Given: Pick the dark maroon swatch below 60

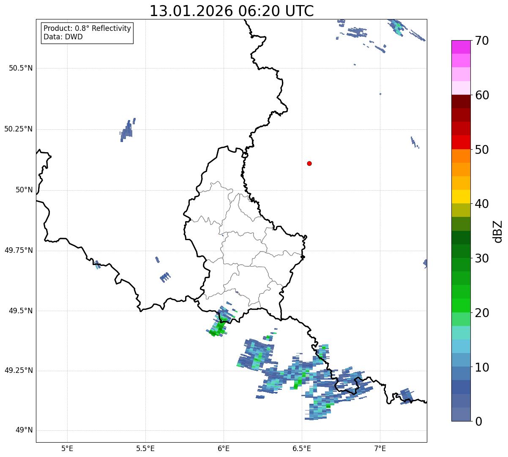Looking at the screenshot, I should (461, 101).
